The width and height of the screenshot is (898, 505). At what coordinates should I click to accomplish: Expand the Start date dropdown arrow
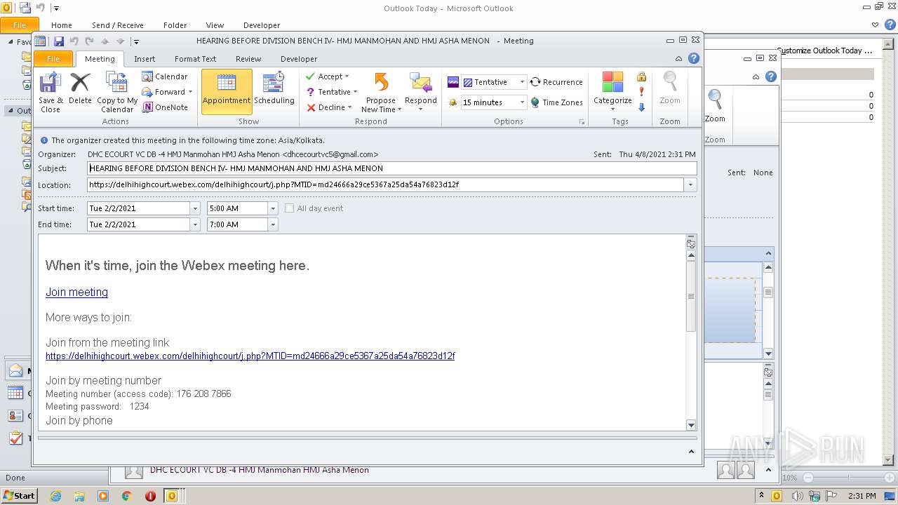pos(195,208)
